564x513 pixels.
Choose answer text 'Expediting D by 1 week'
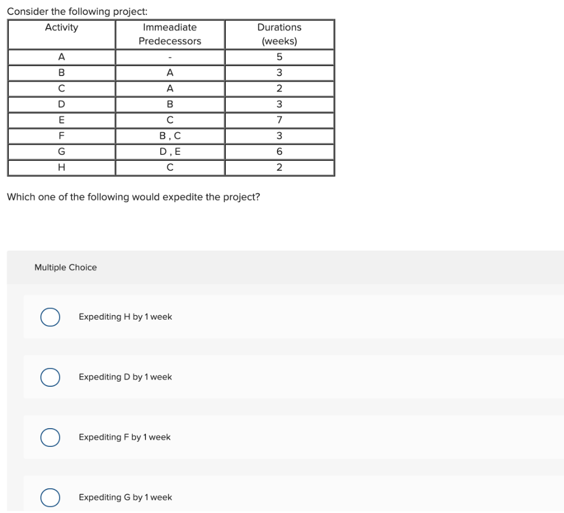[125, 377]
